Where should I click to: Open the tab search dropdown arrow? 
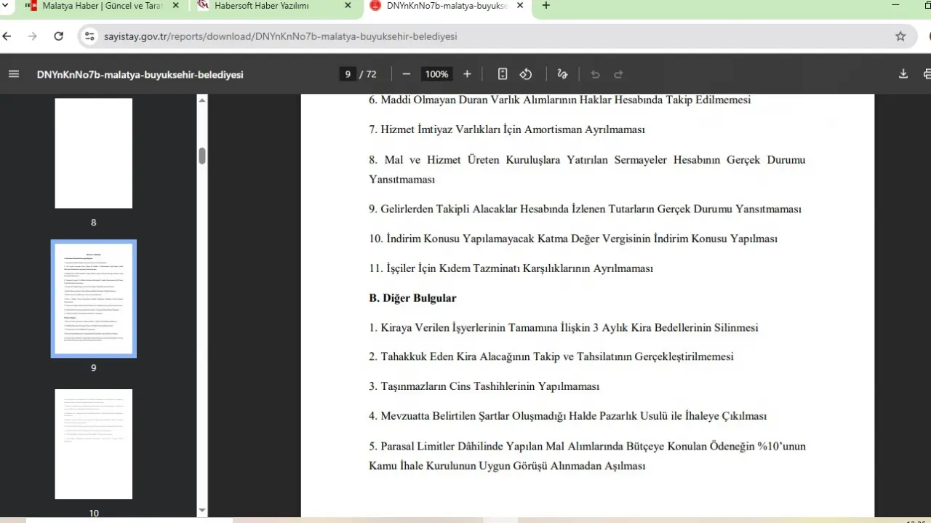(6, 6)
